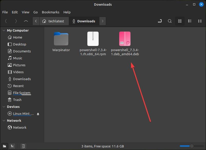
Task: Switch to icon view
Action: pyautogui.click(x=180, y=21)
